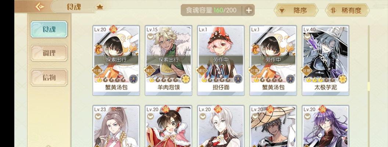Open the 稀有度 sort dropdown

click(347, 10)
